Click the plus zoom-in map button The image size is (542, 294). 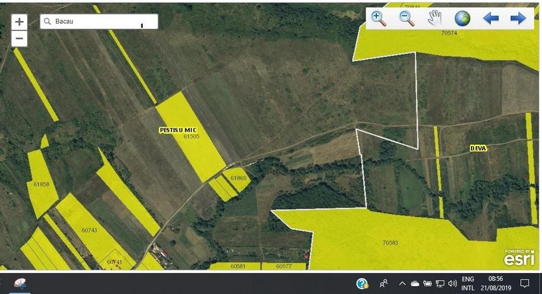pos(19,22)
